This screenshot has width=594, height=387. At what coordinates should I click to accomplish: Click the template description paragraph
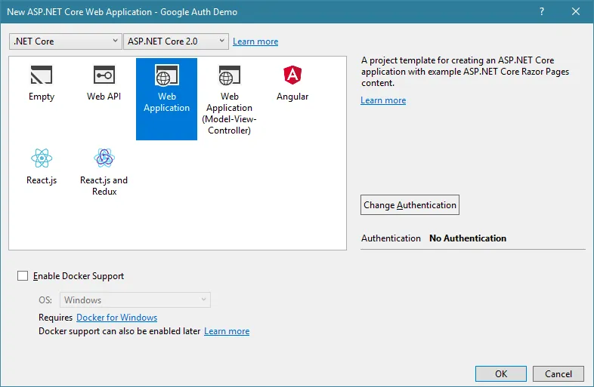[x=466, y=72]
